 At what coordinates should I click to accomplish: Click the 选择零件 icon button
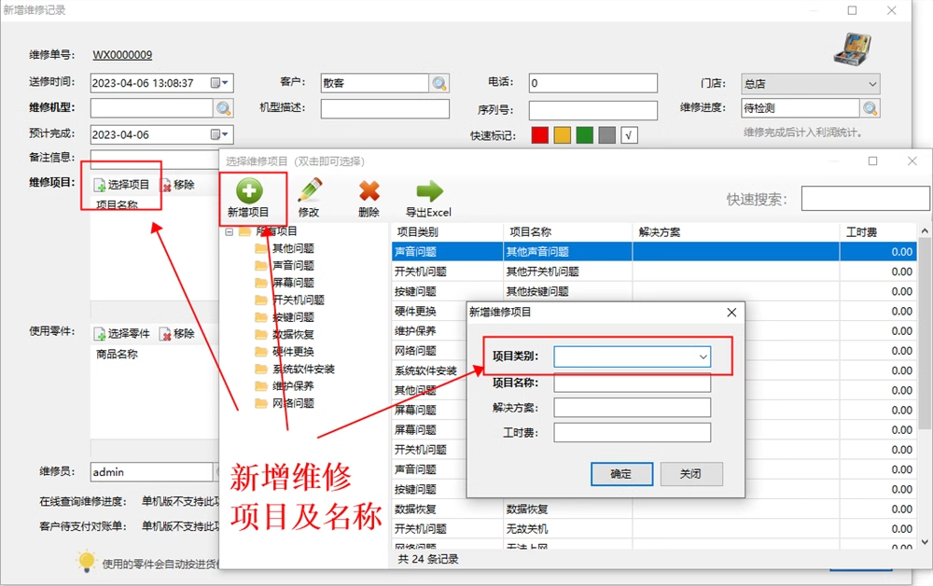122,334
